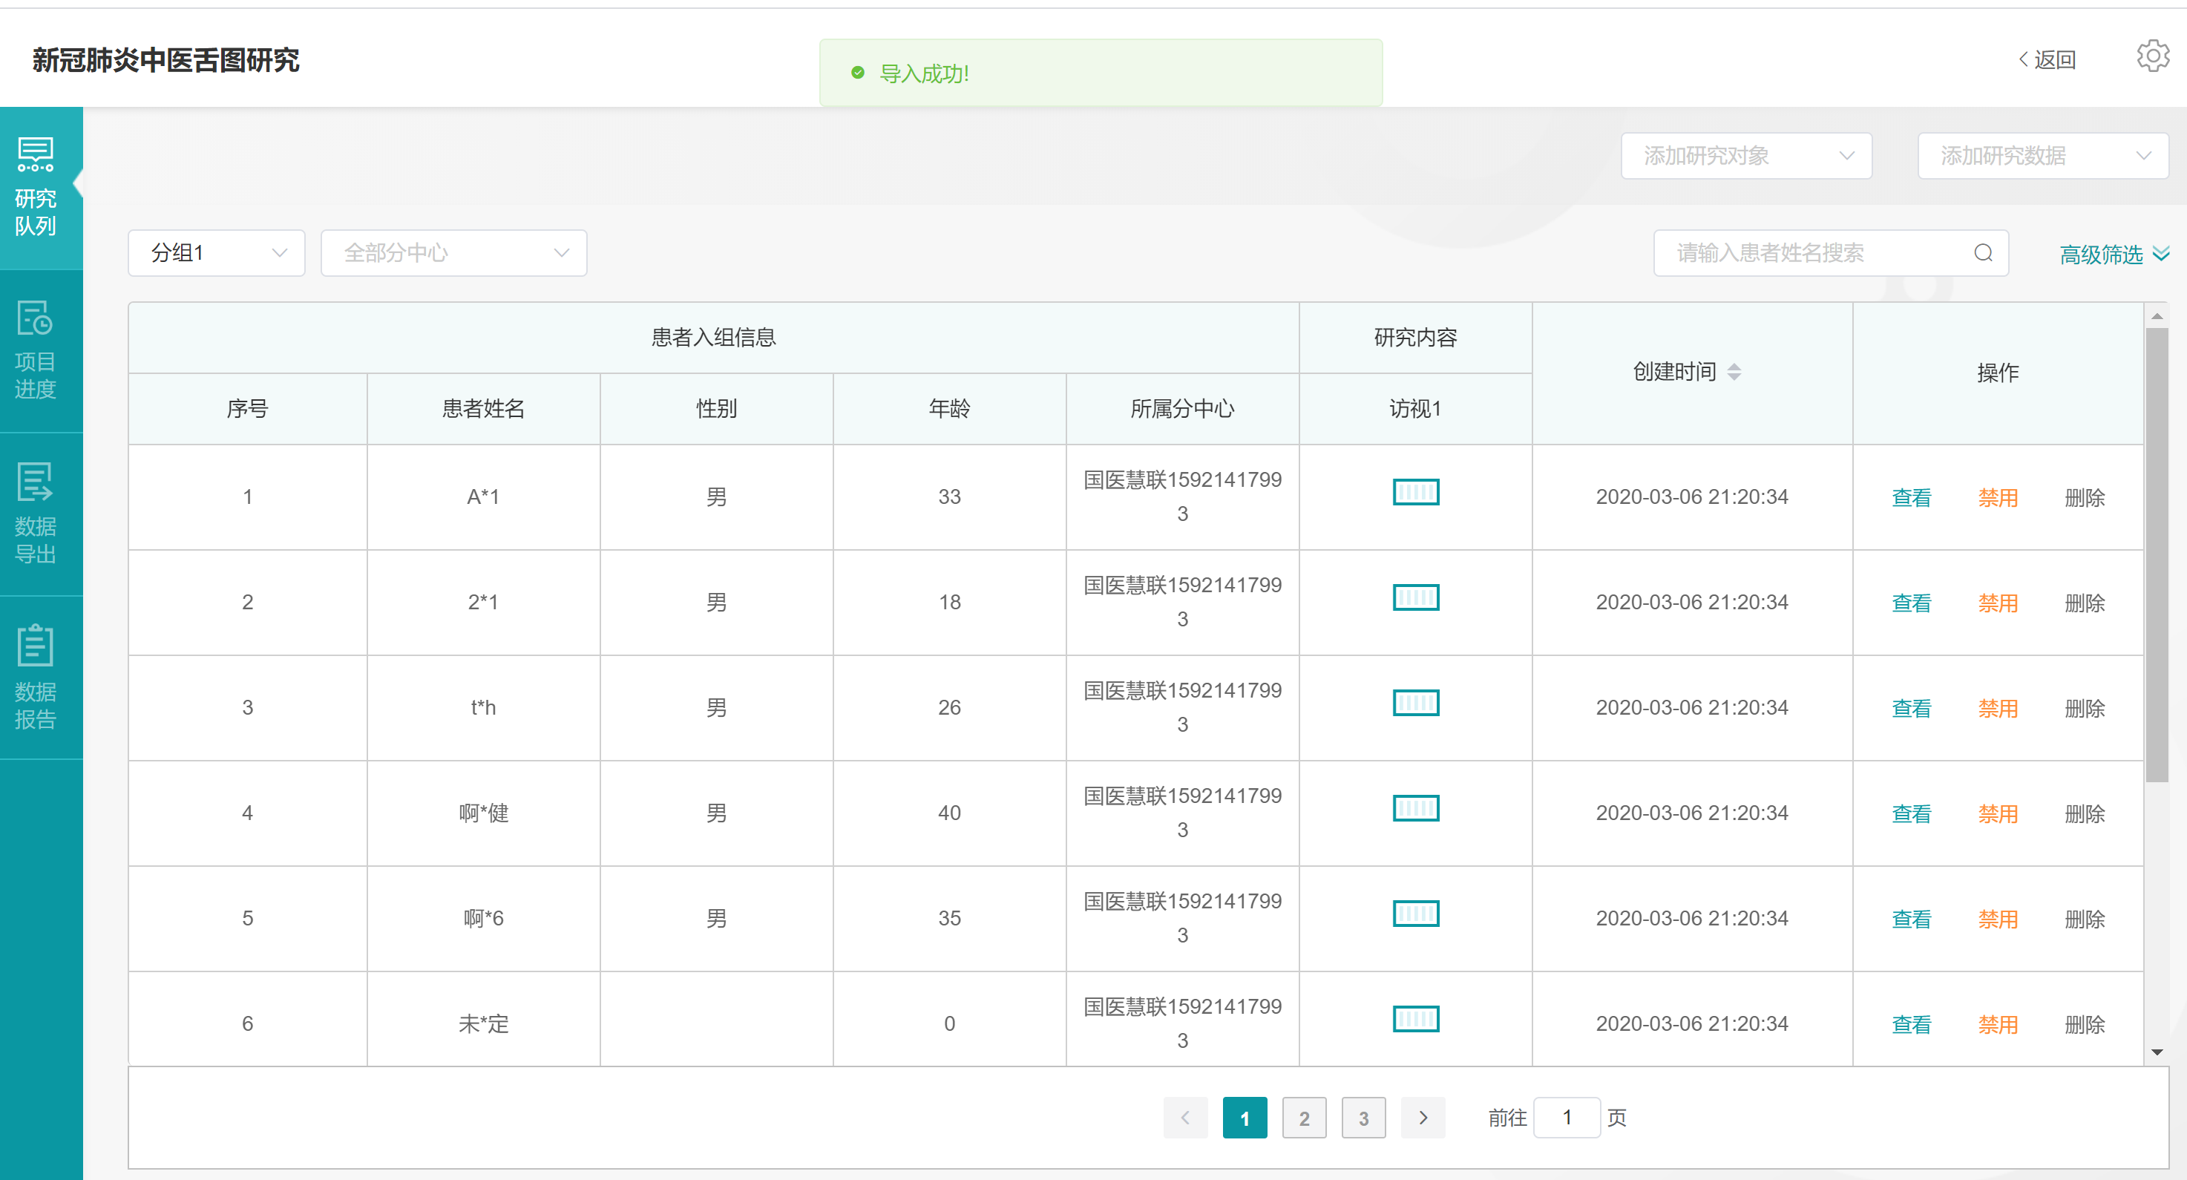Open the 全部分中心 dropdown
The image size is (2187, 1180).
(x=453, y=253)
